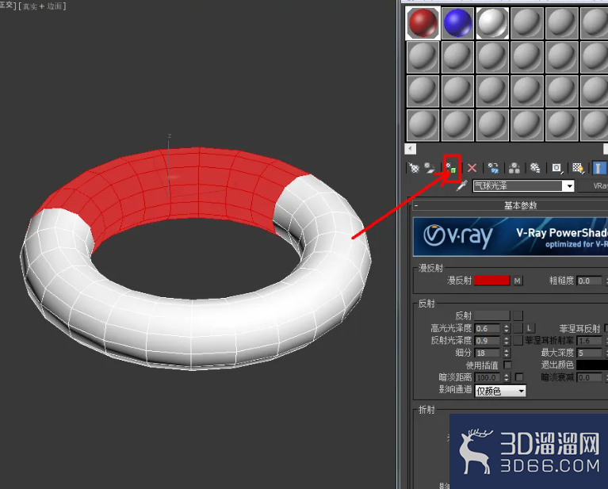Click the Get Material icon

[414, 168]
